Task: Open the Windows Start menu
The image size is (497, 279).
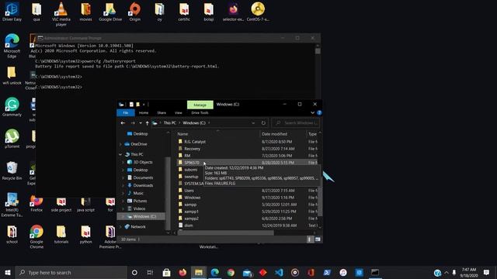Action: 8,272
